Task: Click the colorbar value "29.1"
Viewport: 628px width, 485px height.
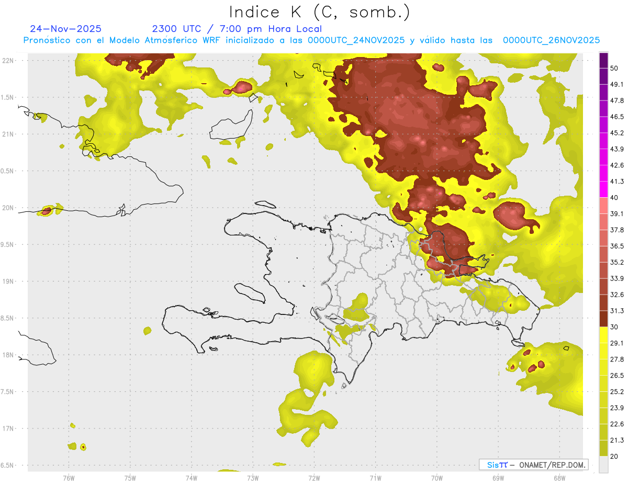Action: [617, 343]
